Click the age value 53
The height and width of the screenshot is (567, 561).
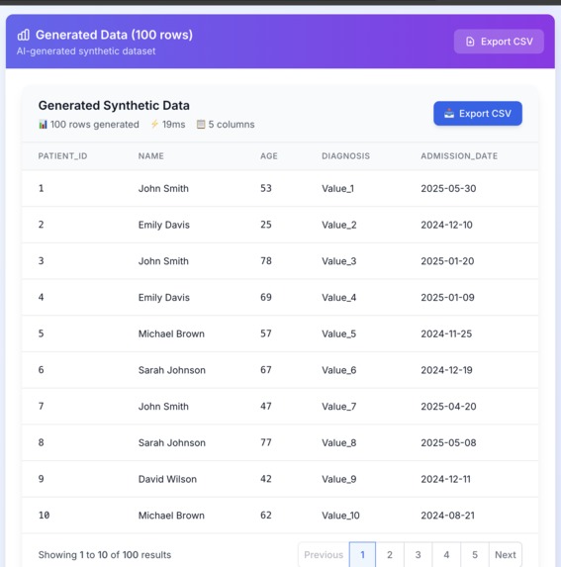tap(266, 188)
